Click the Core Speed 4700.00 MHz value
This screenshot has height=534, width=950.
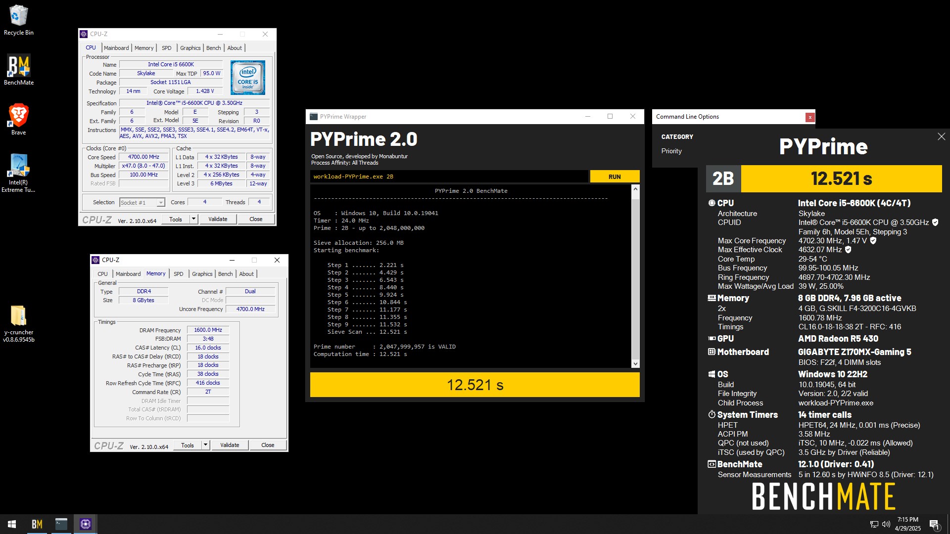coord(144,157)
